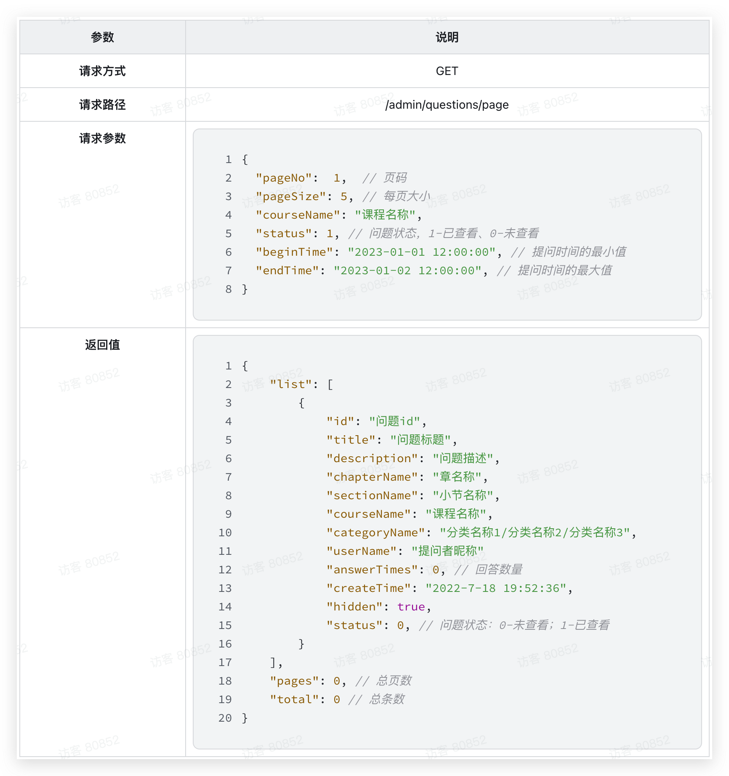The height and width of the screenshot is (776, 729).
Task: Click the 提问时间的最大值 comment
Action: 555,270
